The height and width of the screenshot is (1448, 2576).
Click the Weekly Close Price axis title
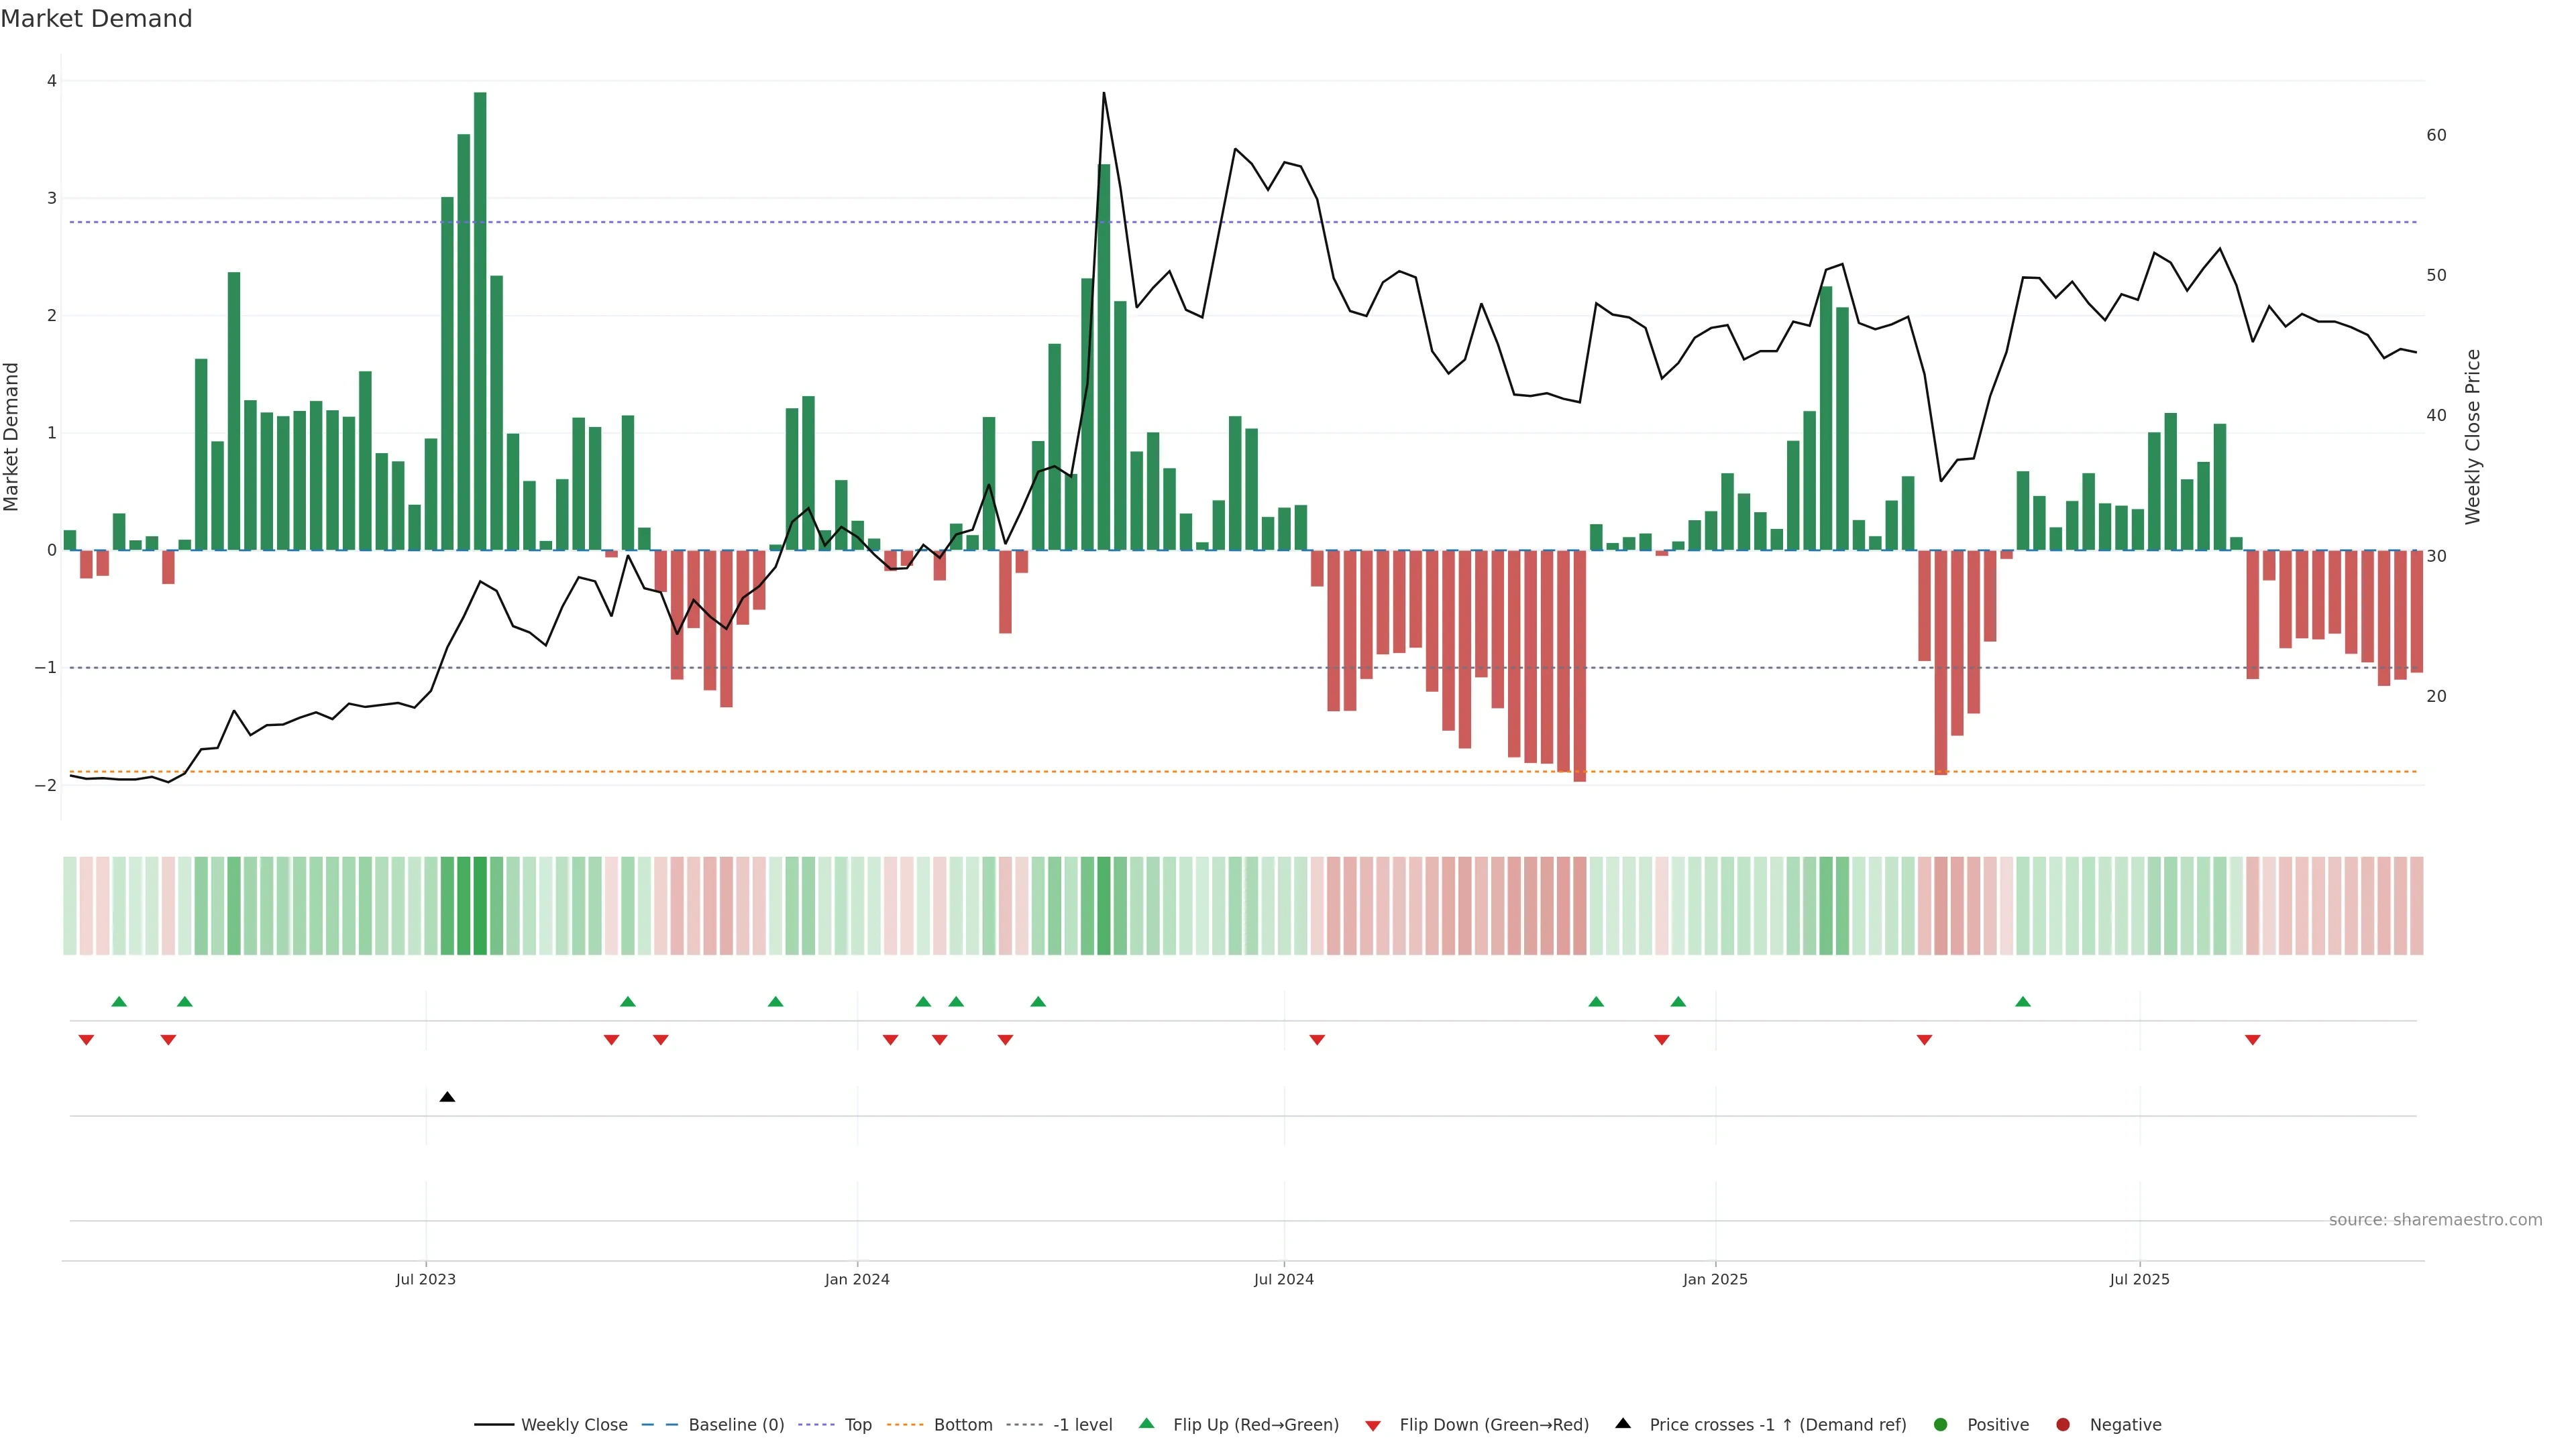point(2472,436)
